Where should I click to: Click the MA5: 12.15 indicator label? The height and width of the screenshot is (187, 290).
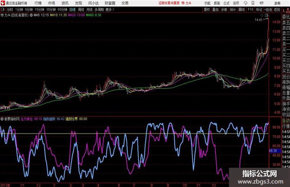[41, 15]
